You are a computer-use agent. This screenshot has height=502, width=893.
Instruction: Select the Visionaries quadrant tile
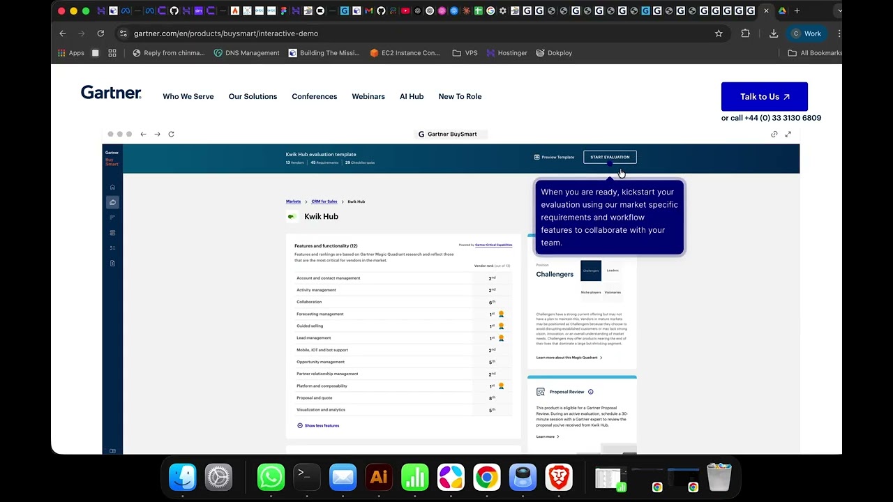(613, 292)
